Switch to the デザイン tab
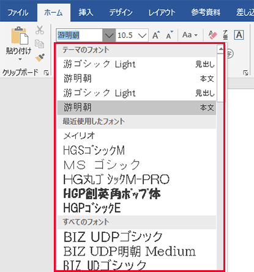 [121, 13]
